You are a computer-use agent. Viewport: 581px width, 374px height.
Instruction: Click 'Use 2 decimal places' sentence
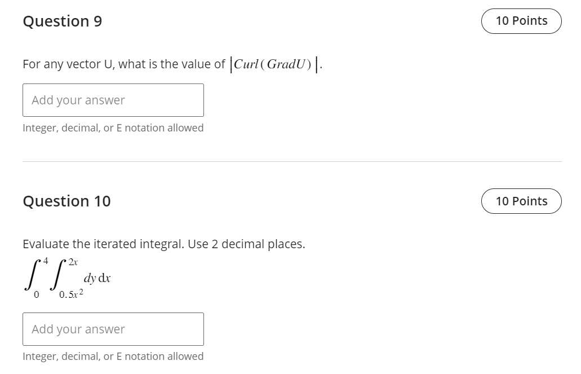(246, 244)
